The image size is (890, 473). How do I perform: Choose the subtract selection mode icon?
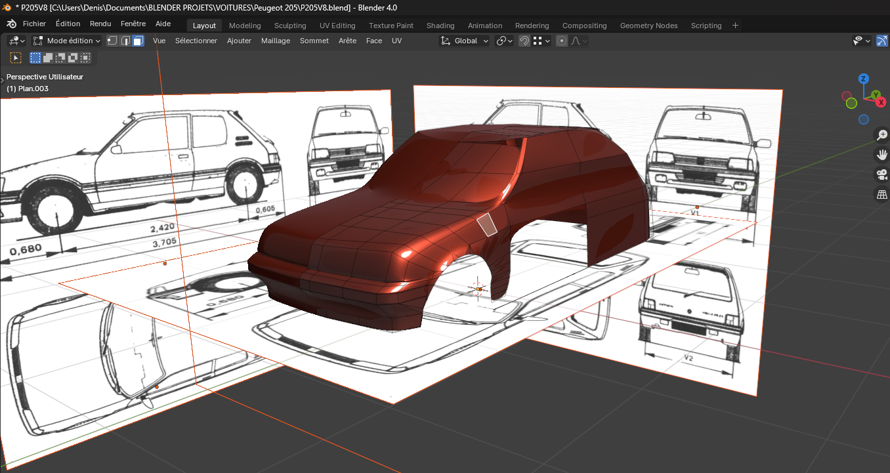(60, 58)
